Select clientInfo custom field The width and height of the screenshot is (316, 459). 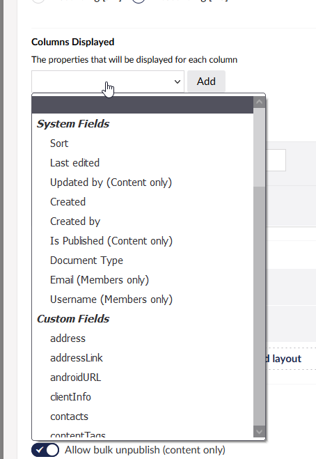143,397
